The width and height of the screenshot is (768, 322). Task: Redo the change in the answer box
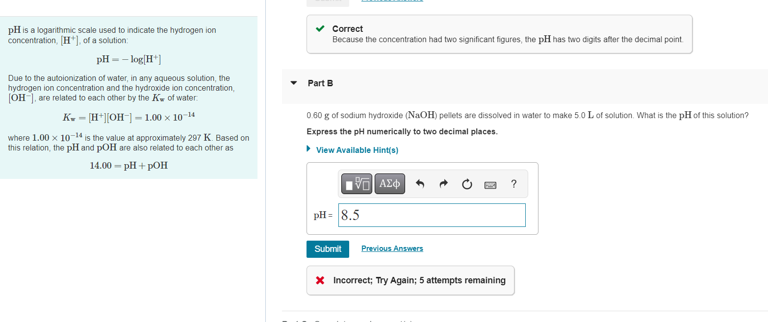click(x=443, y=184)
